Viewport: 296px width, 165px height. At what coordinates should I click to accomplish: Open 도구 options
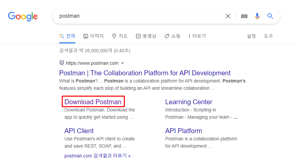pos(268,36)
